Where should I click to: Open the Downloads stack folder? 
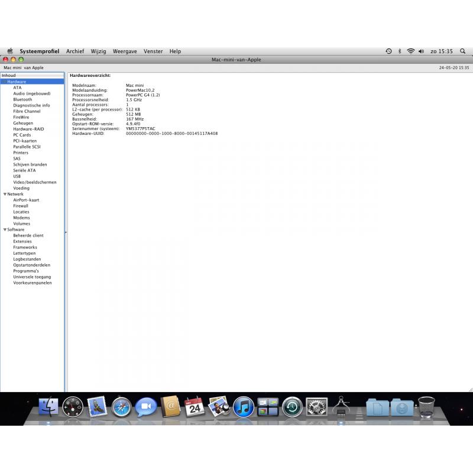pos(402,407)
